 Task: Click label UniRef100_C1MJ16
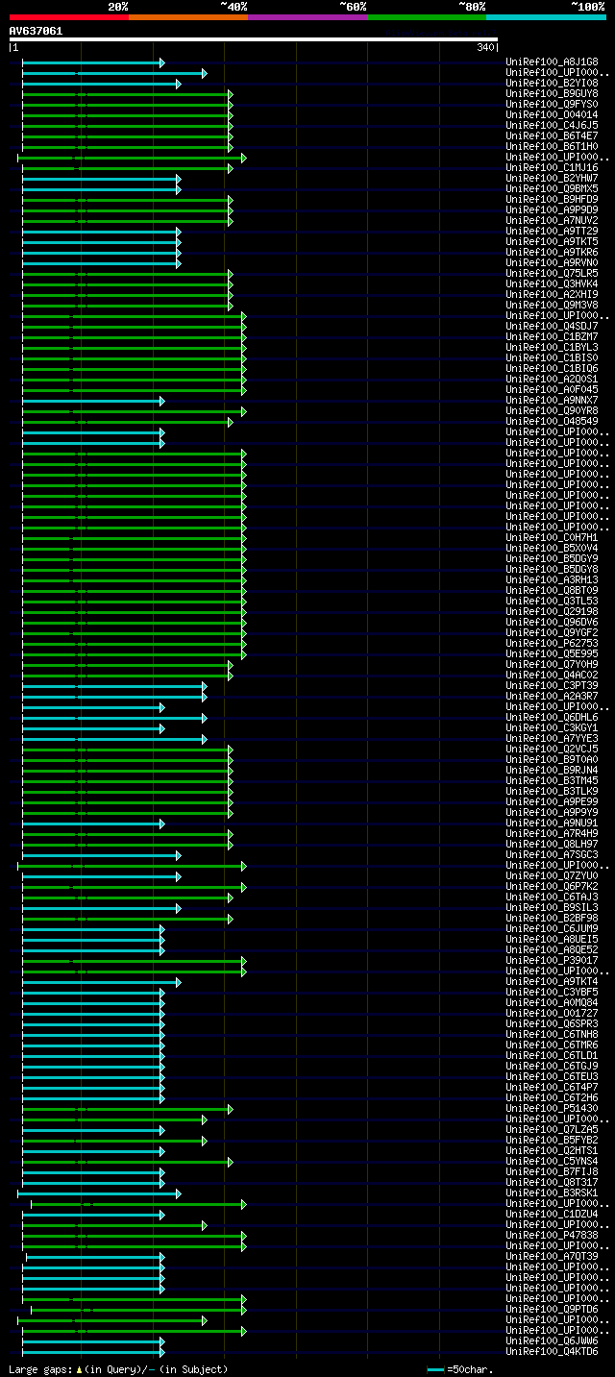pos(552,168)
